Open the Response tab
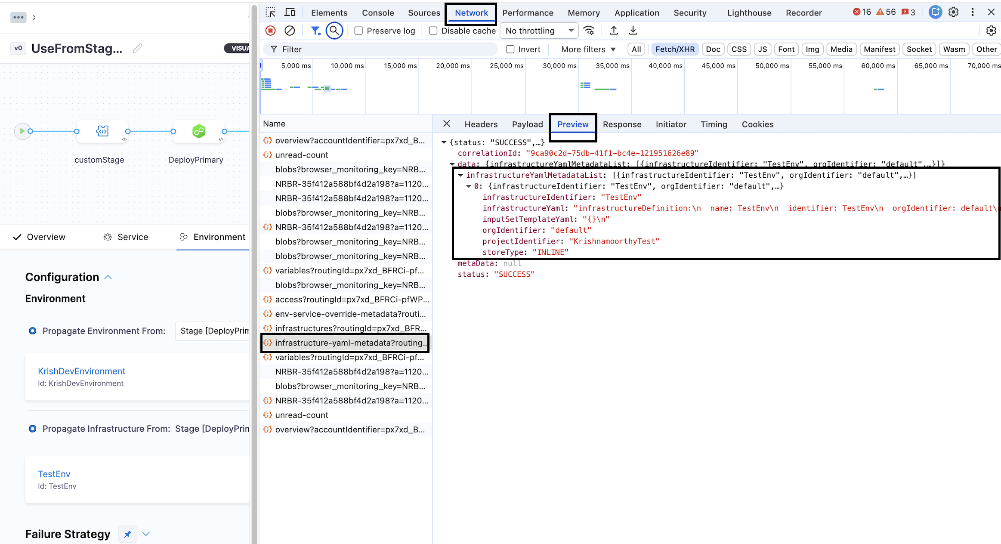The height and width of the screenshot is (544, 1001). [622, 124]
